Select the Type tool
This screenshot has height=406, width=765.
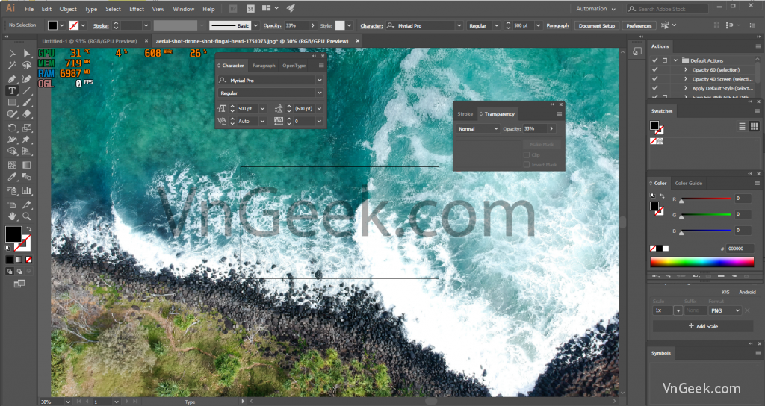[12, 90]
